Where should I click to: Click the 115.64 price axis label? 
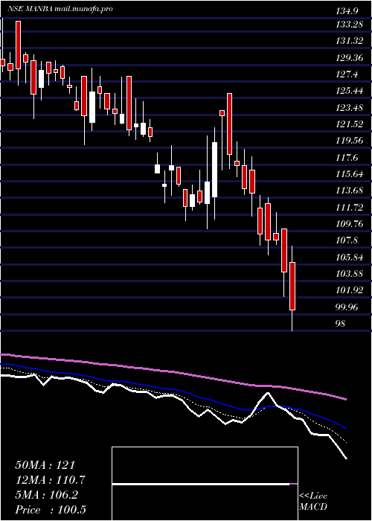click(350, 174)
